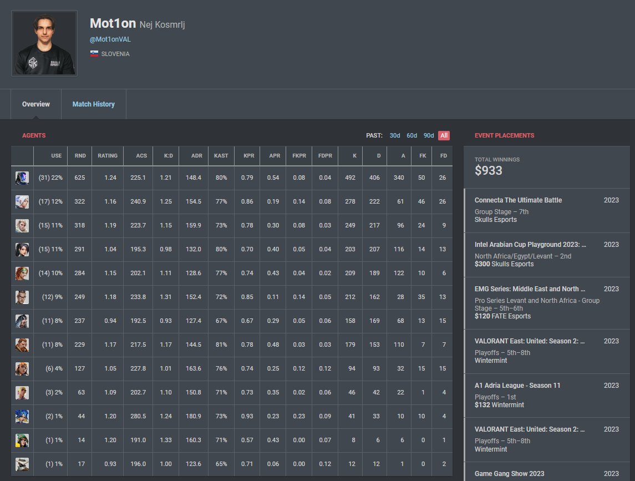Viewport: 635px width, 481px height.
Task: Click the 1.31 K:D value
Action: tap(166, 297)
